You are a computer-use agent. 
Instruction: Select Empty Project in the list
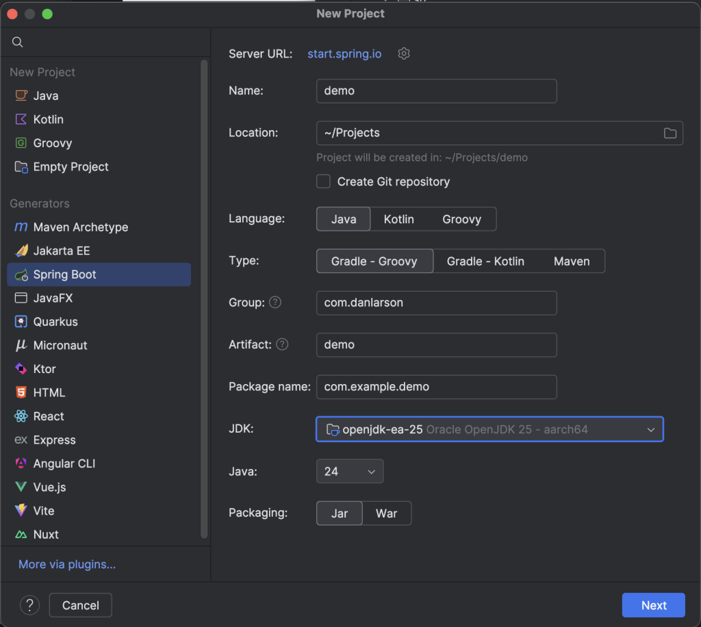(x=99, y=167)
